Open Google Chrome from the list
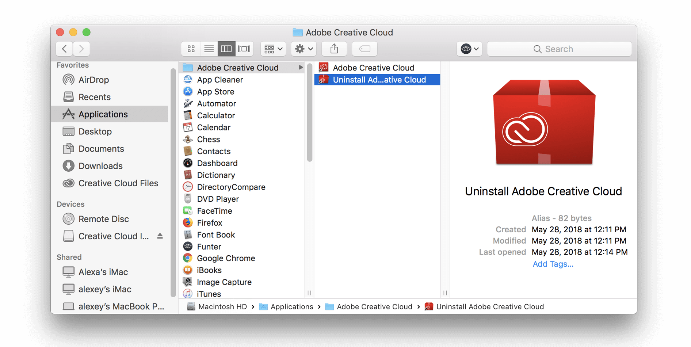691x347 pixels. click(x=226, y=258)
